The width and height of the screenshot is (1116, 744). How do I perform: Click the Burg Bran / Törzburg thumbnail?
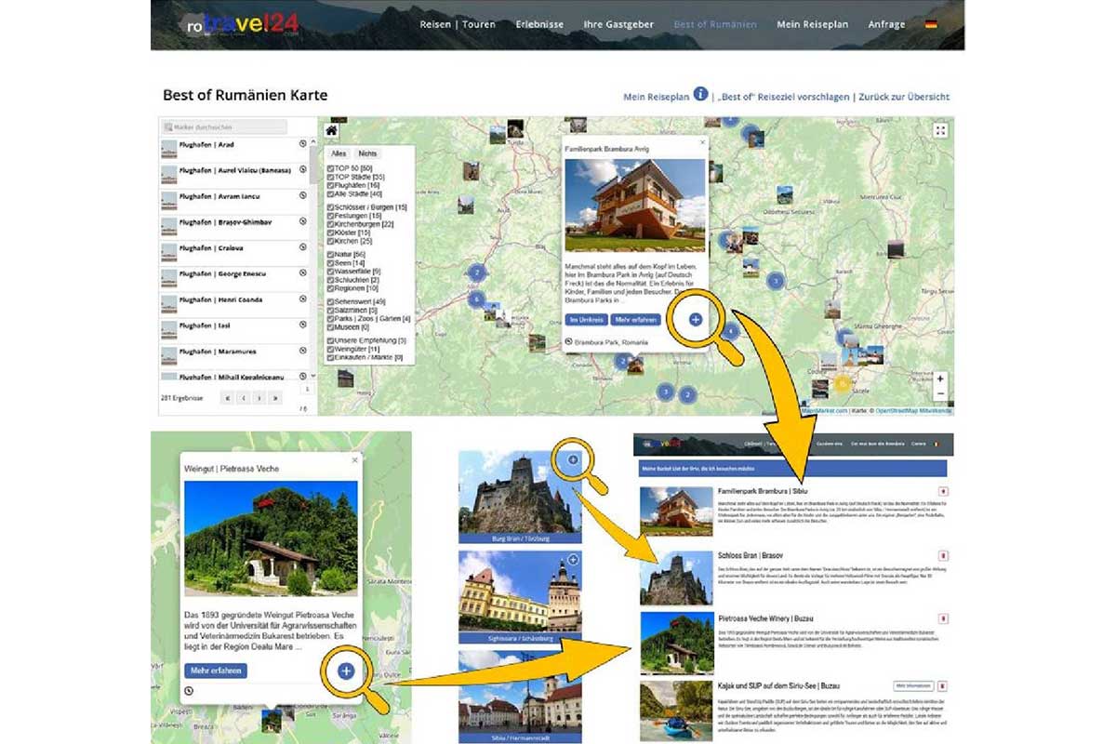point(520,497)
